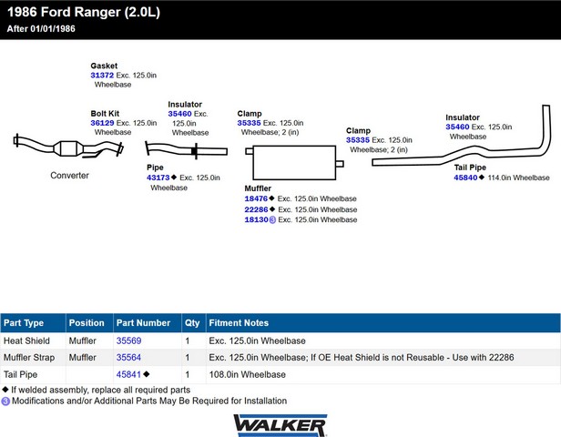Open Clamp 35335 link above the muffler

[249, 123]
